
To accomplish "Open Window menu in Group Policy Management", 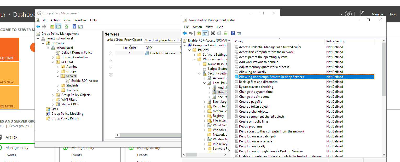I will point(80,20).
